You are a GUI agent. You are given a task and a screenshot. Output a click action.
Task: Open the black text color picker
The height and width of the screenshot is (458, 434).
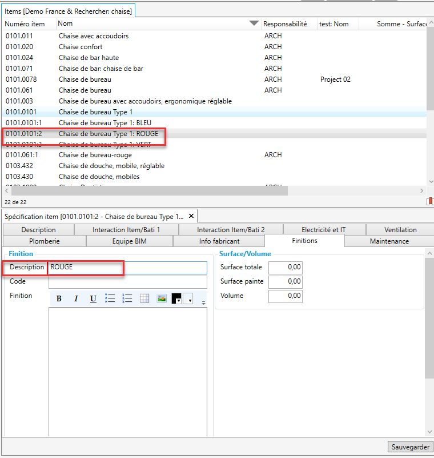[176, 298]
